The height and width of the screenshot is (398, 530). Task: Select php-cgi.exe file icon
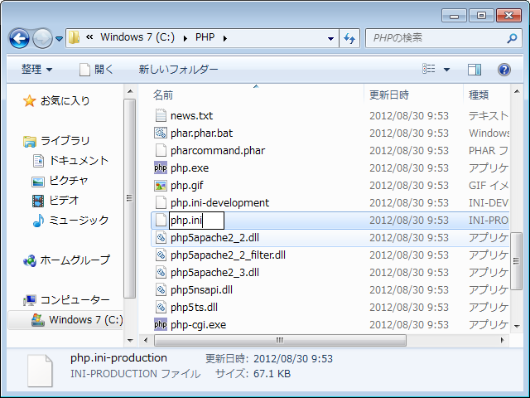point(161,324)
